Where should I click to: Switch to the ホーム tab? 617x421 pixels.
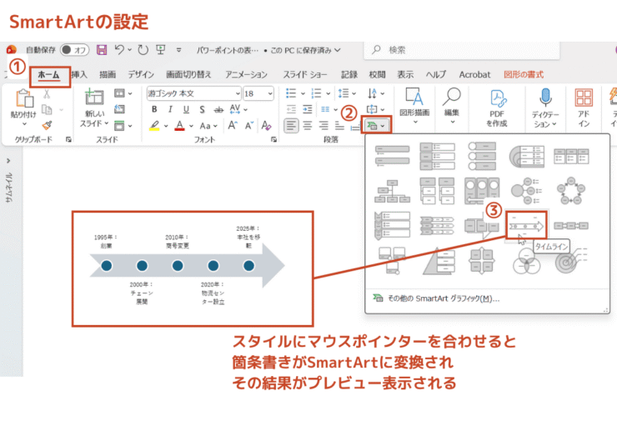[x=49, y=74]
